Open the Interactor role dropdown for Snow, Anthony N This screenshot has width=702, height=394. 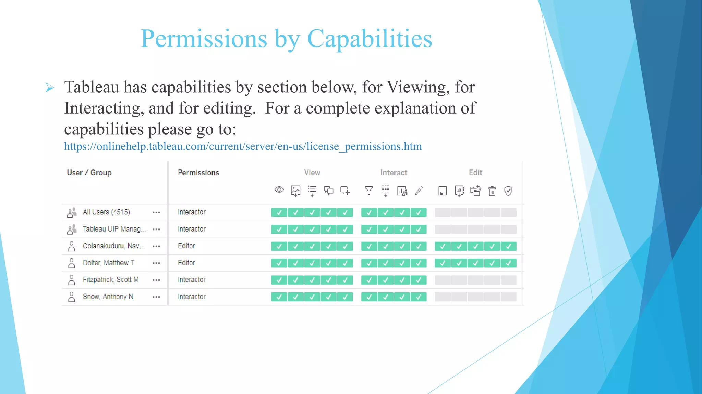coord(192,297)
